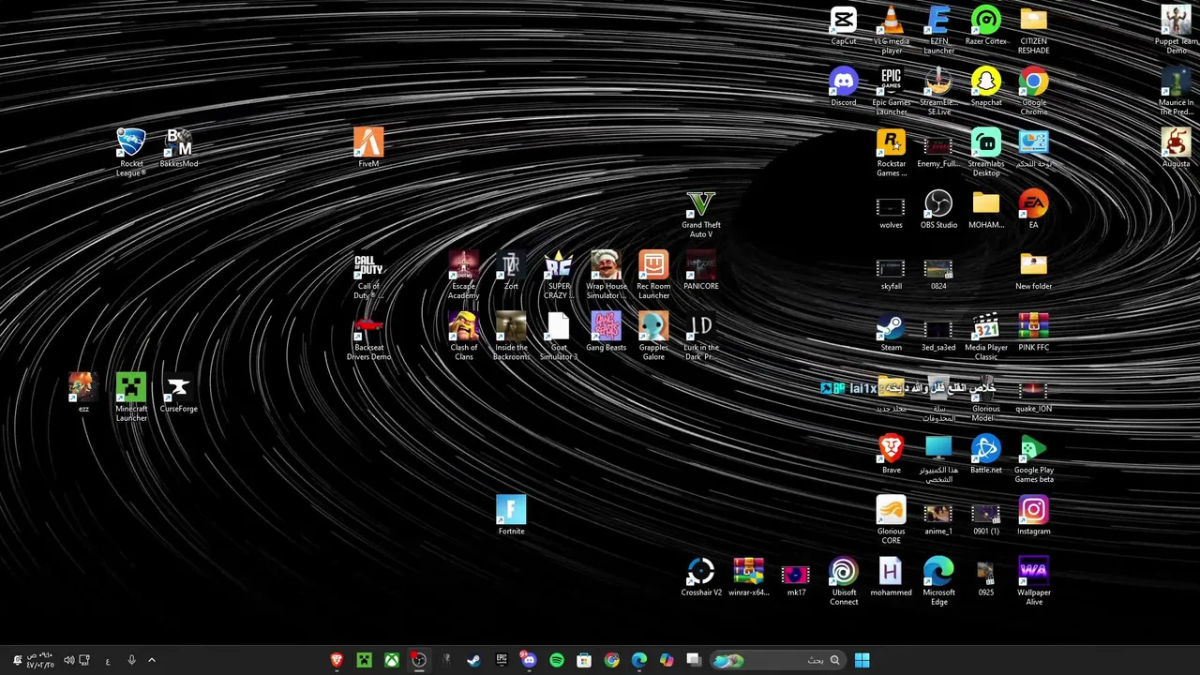Select the Crosshair V2 desktop icon
1200x675 pixels.
(x=701, y=577)
